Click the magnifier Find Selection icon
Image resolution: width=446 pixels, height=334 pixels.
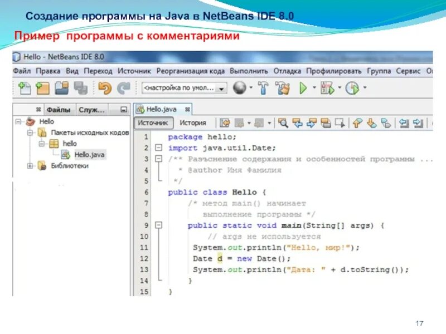click(283, 123)
